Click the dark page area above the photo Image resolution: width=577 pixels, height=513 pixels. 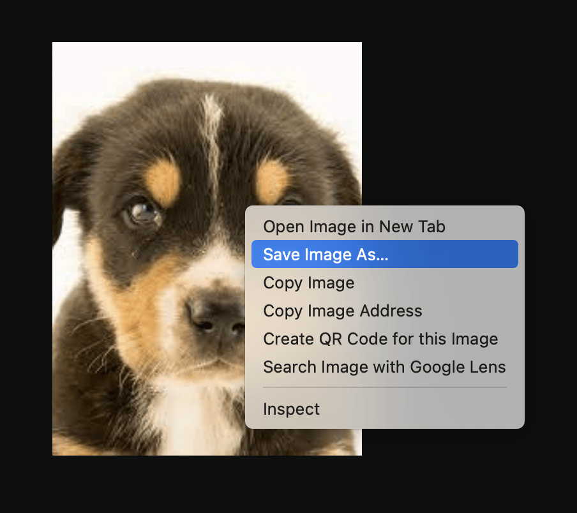[x=204, y=20]
